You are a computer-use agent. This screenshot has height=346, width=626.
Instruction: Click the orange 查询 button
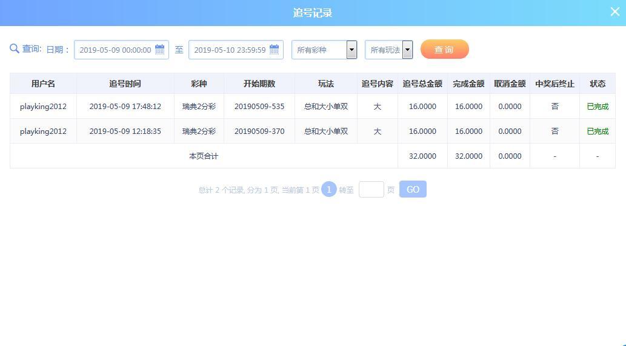coord(444,50)
